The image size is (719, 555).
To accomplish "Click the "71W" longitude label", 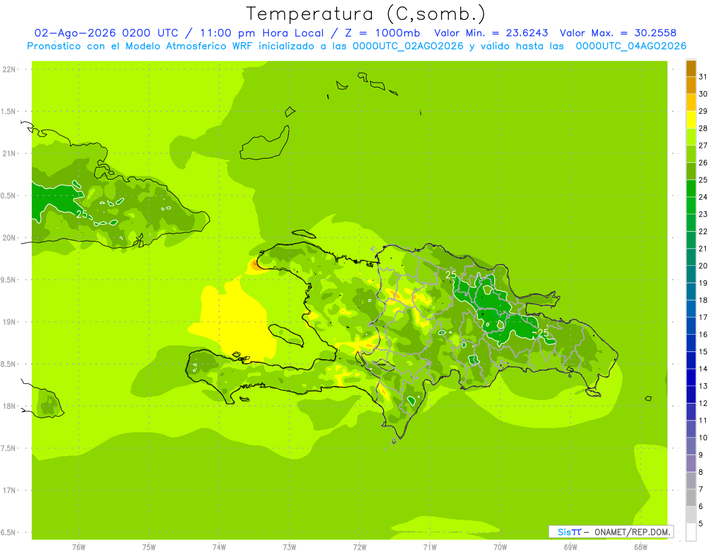I will click(x=430, y=547).
